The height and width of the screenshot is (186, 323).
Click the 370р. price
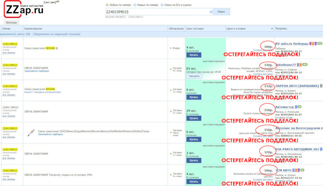point(268,152)
